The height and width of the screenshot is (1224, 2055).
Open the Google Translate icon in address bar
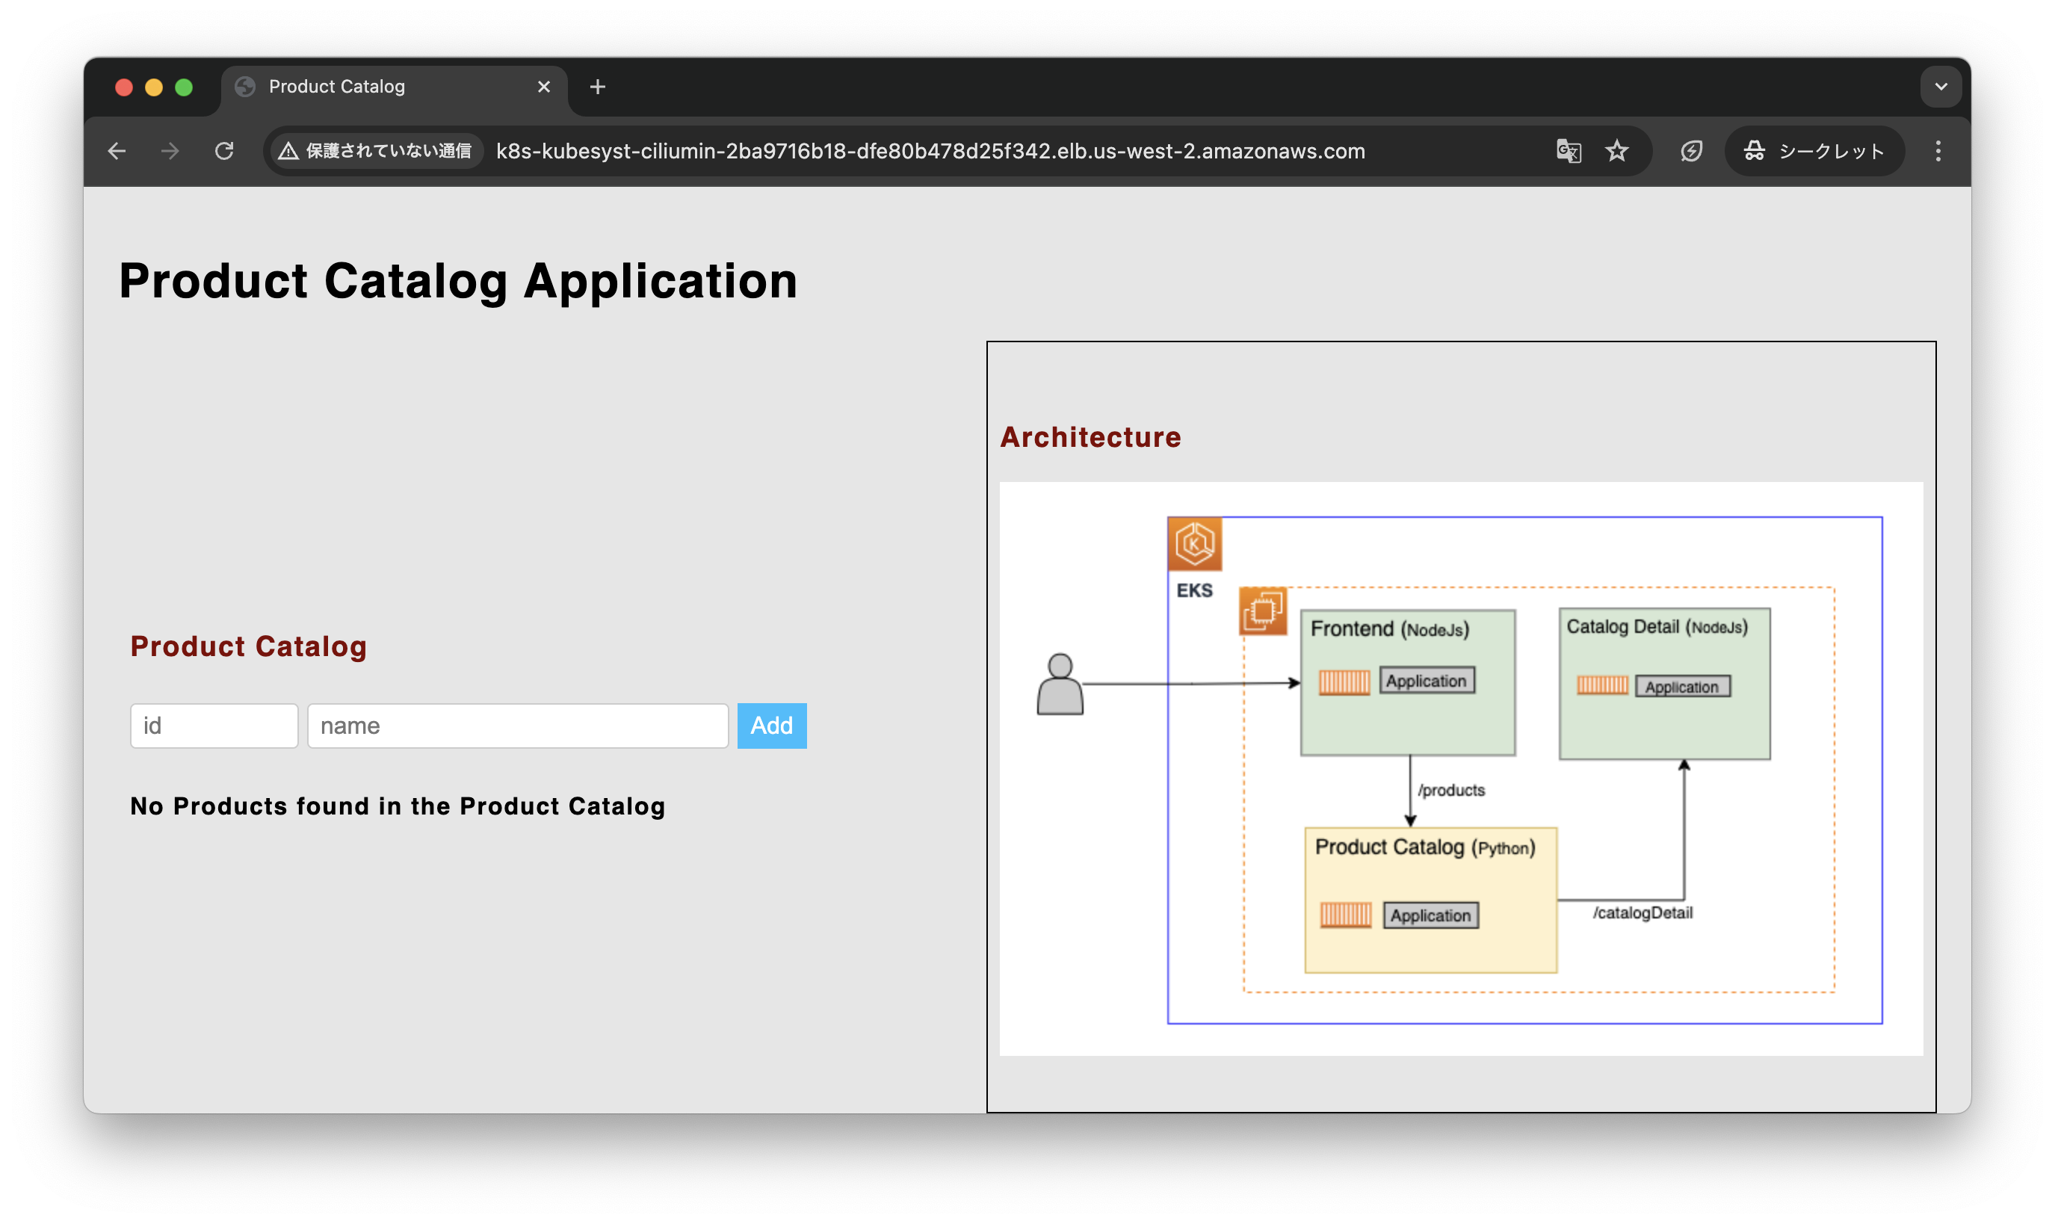pos(1568,151)
